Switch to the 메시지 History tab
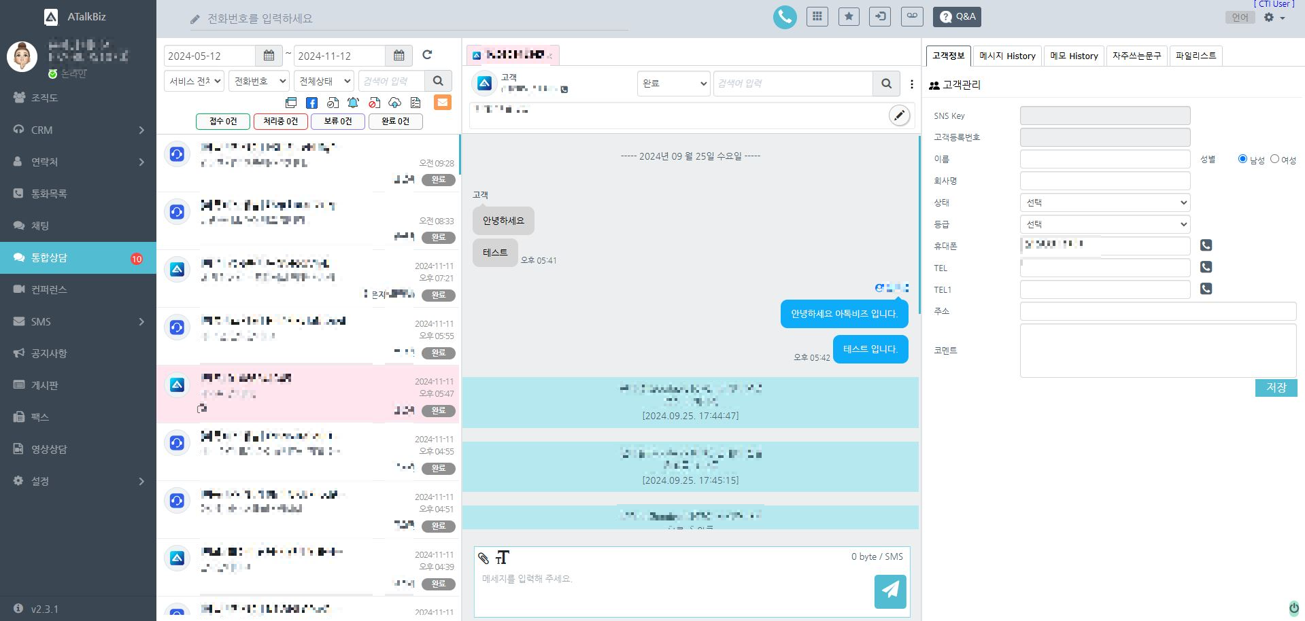This screenshot has width=1305, height=621. point(1007,56)
